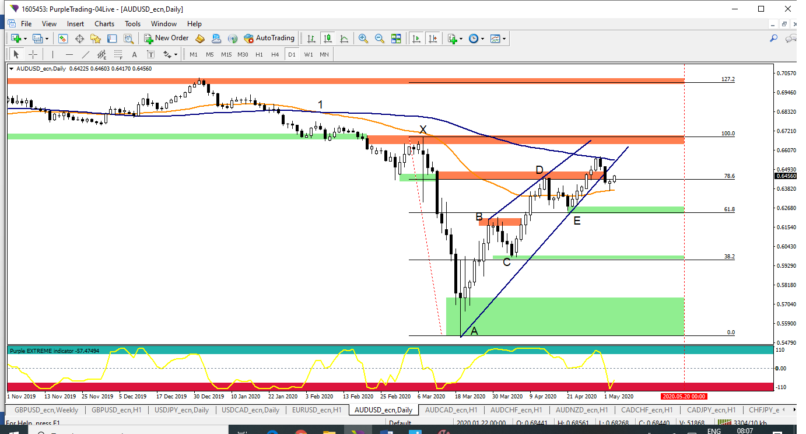Open the Help menu
Image resolution: width=806 pixels, height=434 pixels.
(194, 24)
